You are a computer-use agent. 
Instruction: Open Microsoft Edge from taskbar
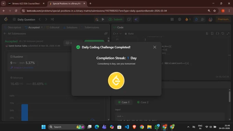tap(97, 127)
